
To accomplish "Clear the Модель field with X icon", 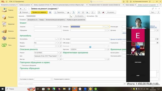I will [58, 43].
